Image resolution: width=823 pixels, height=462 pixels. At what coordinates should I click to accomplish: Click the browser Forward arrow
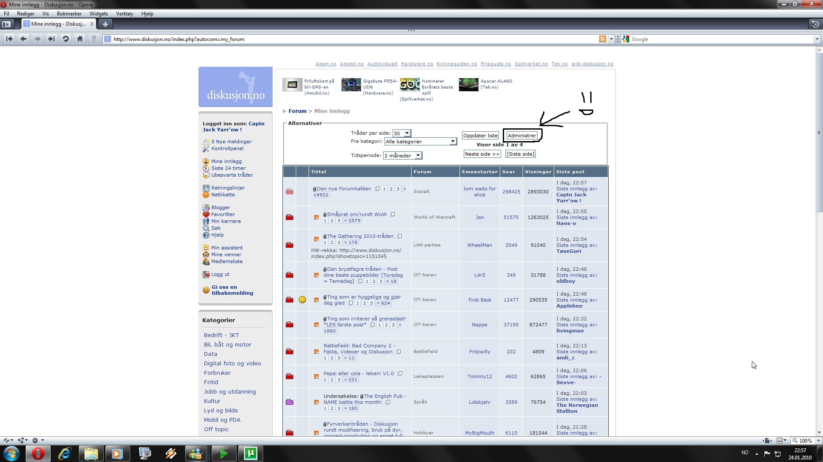coord(38,39)
